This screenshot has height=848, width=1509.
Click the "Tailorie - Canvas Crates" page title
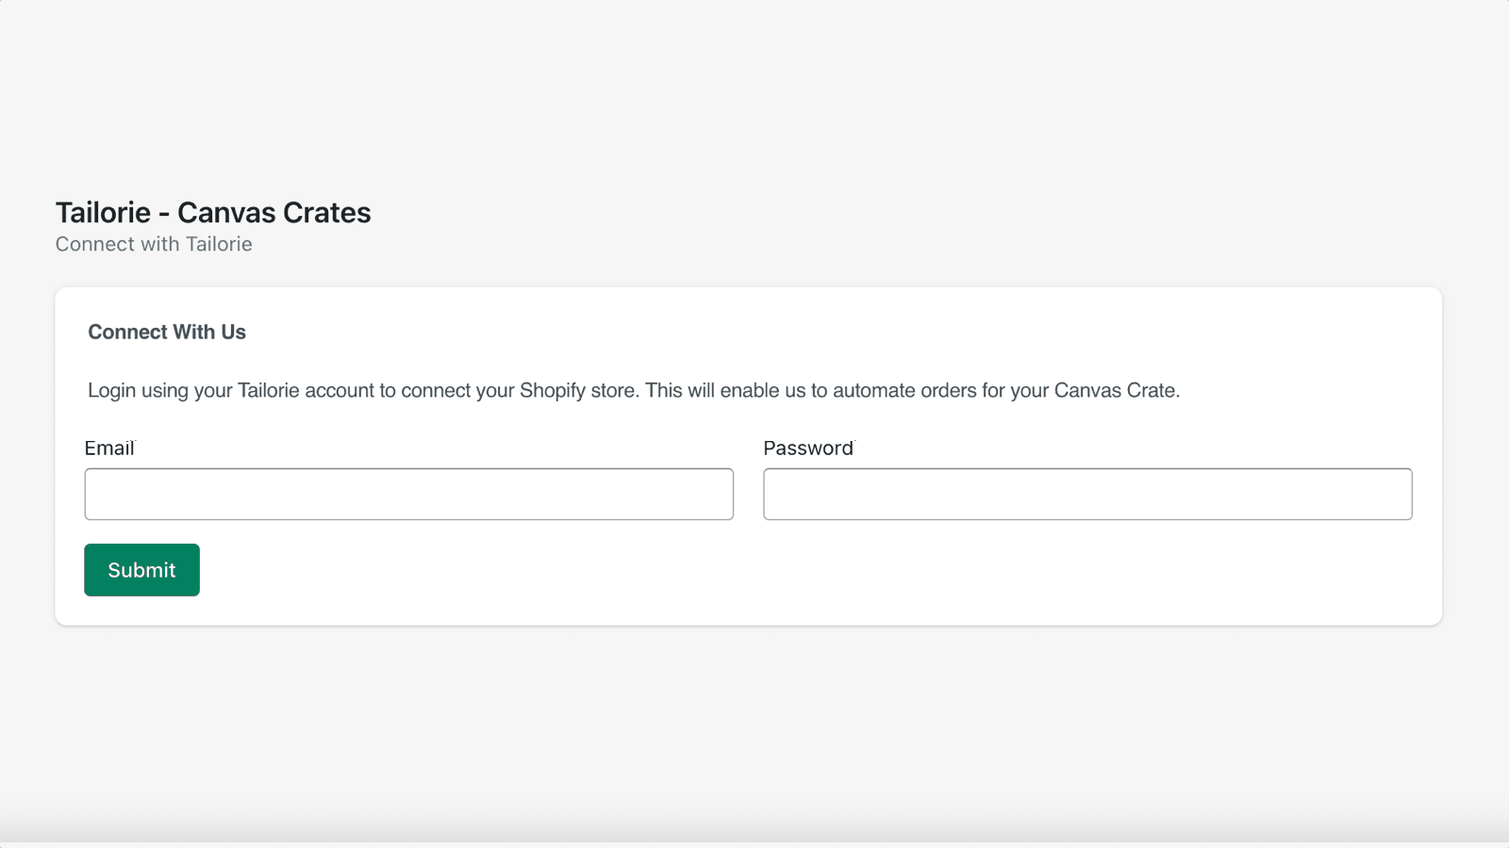tap(213, 213)
